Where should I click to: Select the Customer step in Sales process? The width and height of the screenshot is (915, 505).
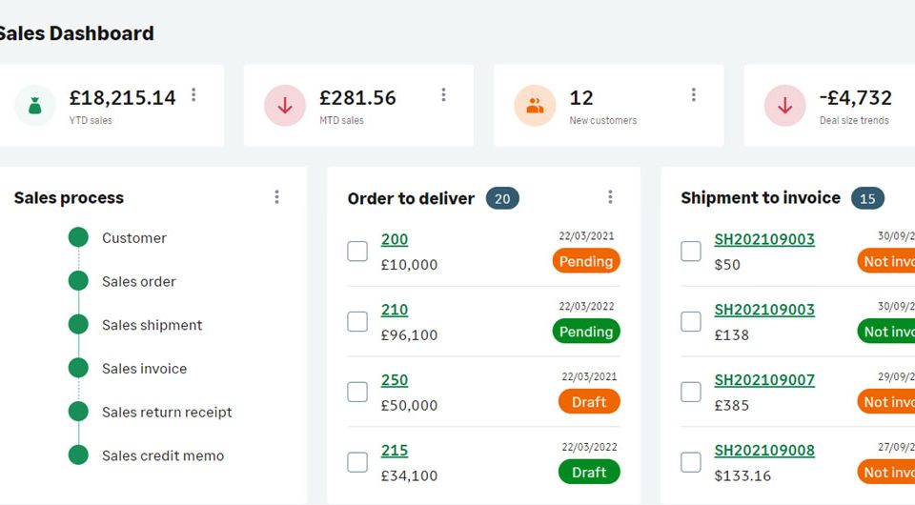click(x=134, y=238)
